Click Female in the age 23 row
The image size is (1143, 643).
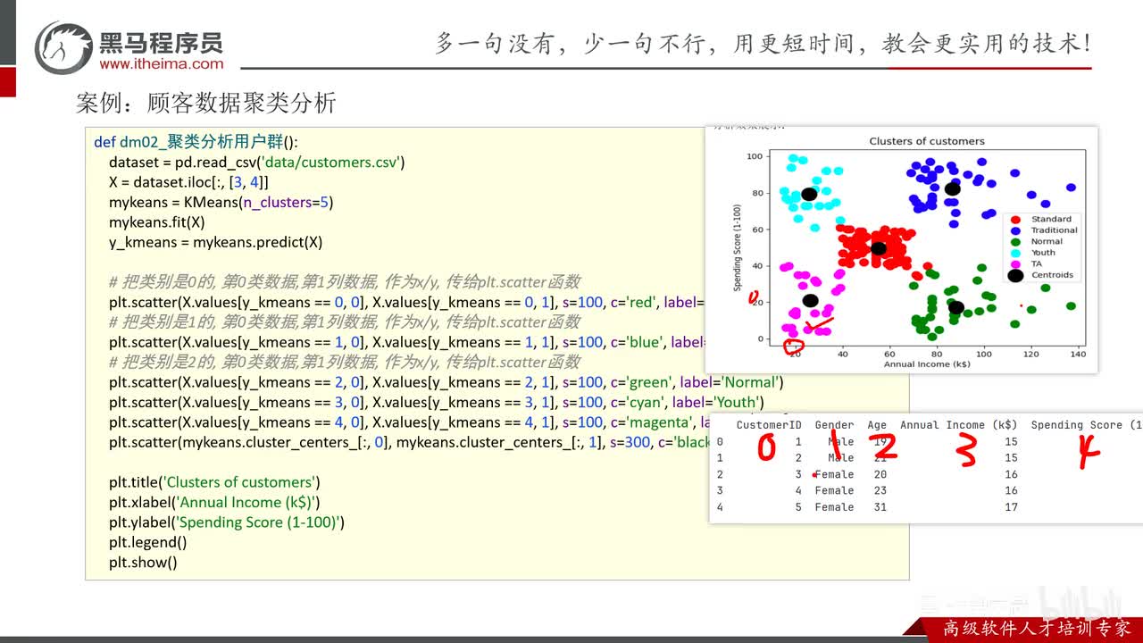[834, 490]
